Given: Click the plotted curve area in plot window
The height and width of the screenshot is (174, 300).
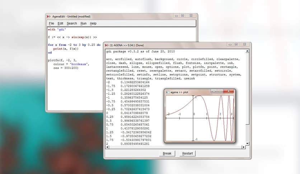Looking at the screenshot, I should (x=200, y=118).
